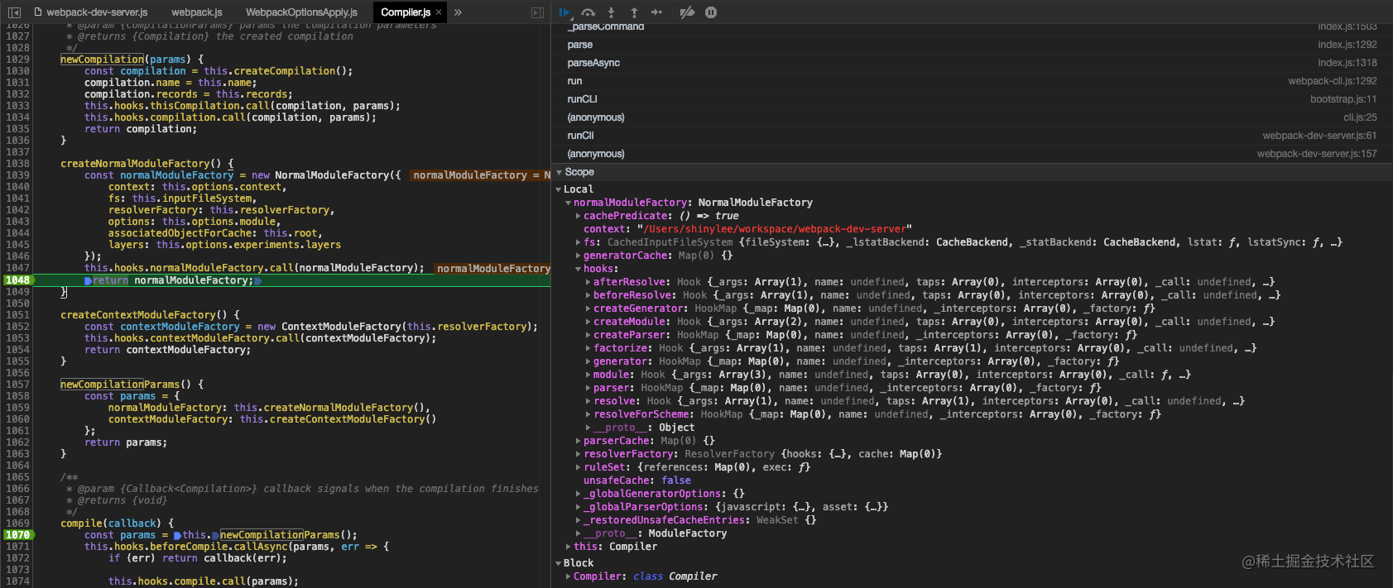The width and height of the screenshot is (1393, 588).
Task: Expand cachePredicate entry
Action: click(578, 216)
